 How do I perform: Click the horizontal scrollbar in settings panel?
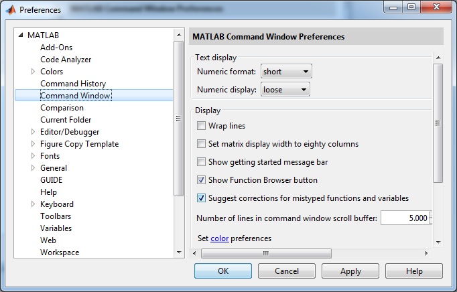[266, 253]
